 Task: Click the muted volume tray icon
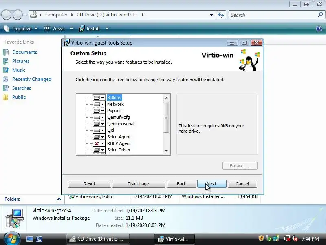coord(294,238)
